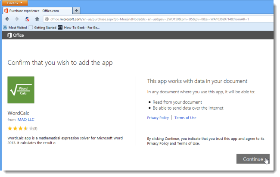Click the Continue button

253,159
